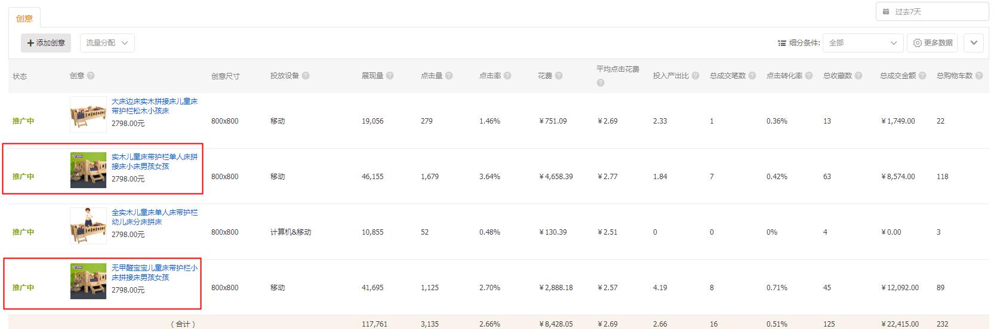Click the help icon beside 总成交笔数
Screen dimensions: 1000x329
coord(752,76)
